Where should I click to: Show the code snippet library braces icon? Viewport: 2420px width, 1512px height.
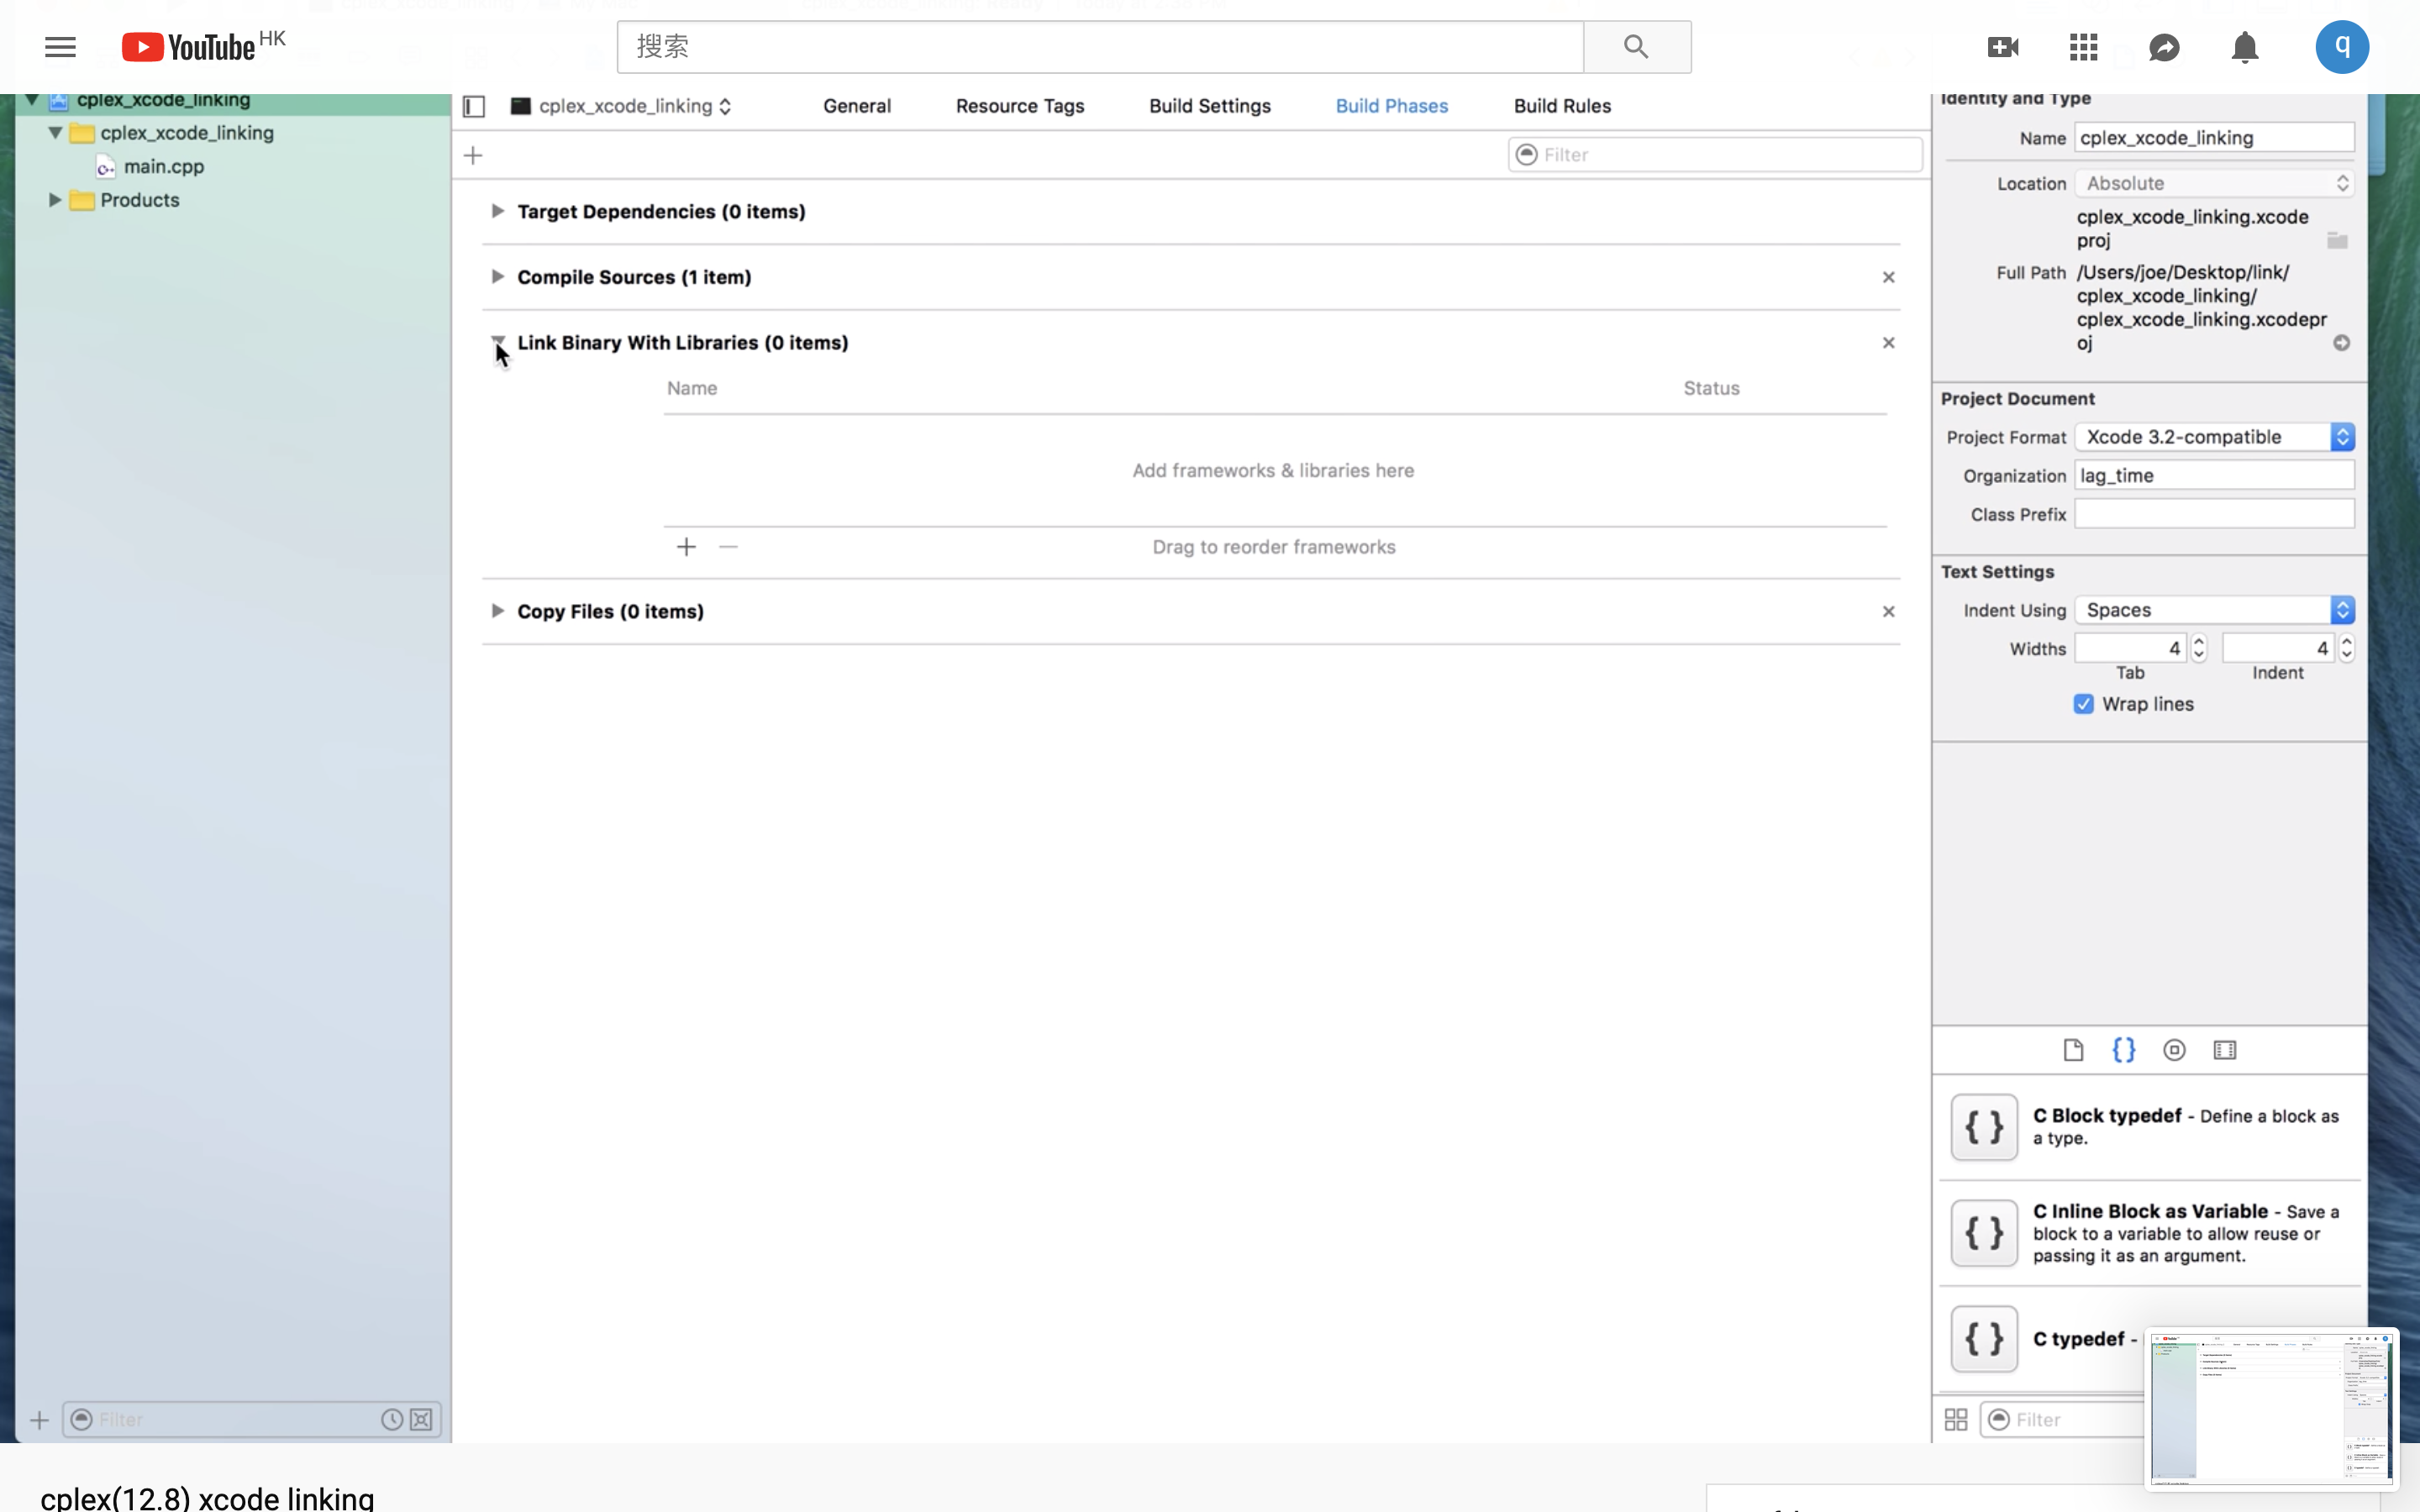click(x=2123, y=1050)
